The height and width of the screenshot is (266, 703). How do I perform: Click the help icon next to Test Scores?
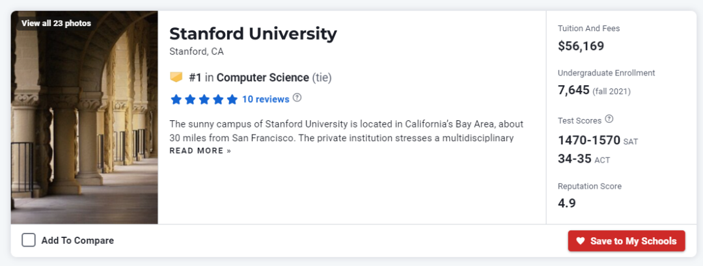point(609,119)
